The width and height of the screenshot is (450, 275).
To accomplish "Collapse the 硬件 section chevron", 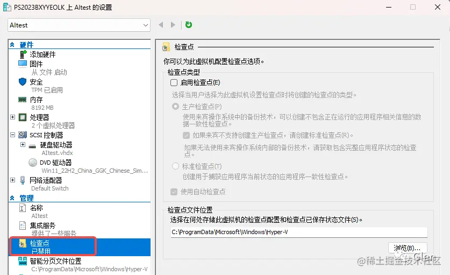I will [x=12, y=45].
